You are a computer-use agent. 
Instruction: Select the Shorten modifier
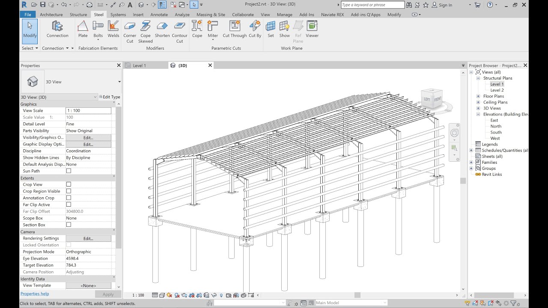[x=162, y=29]
